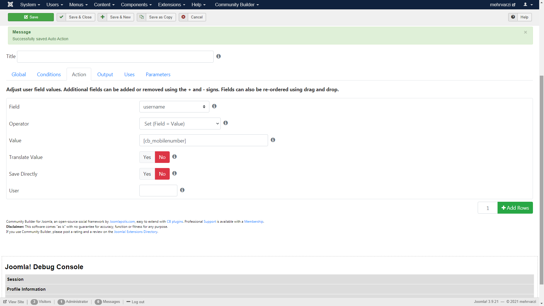The image size is (544, 306).
Task: Set Translate Value to No
Action: click(162, 157)
